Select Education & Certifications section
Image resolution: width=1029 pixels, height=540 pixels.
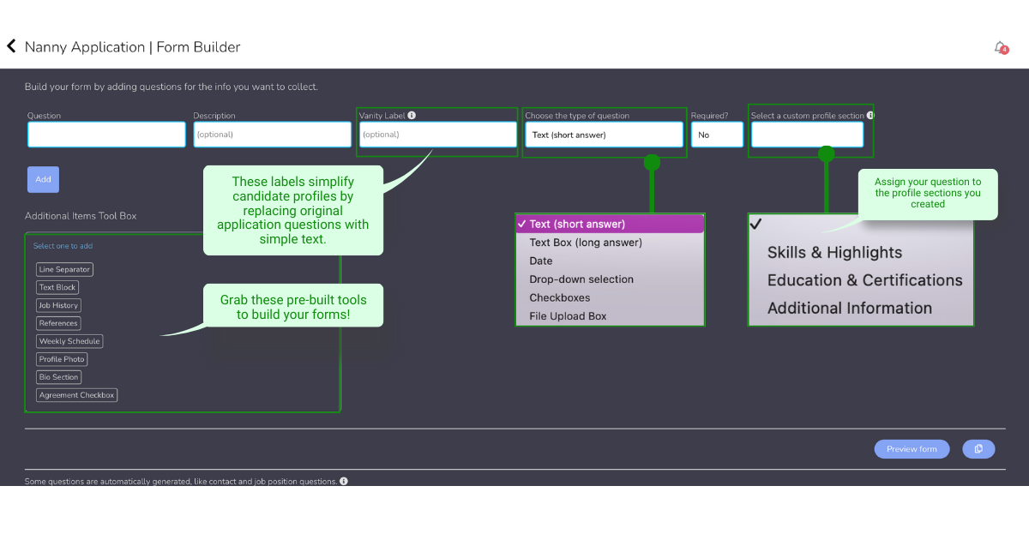coord(864,280)
